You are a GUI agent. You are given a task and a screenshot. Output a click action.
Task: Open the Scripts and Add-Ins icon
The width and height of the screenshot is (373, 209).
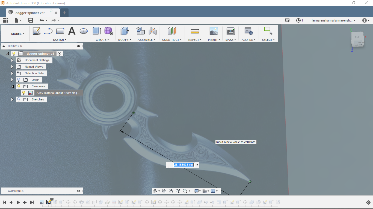[248, 31]
